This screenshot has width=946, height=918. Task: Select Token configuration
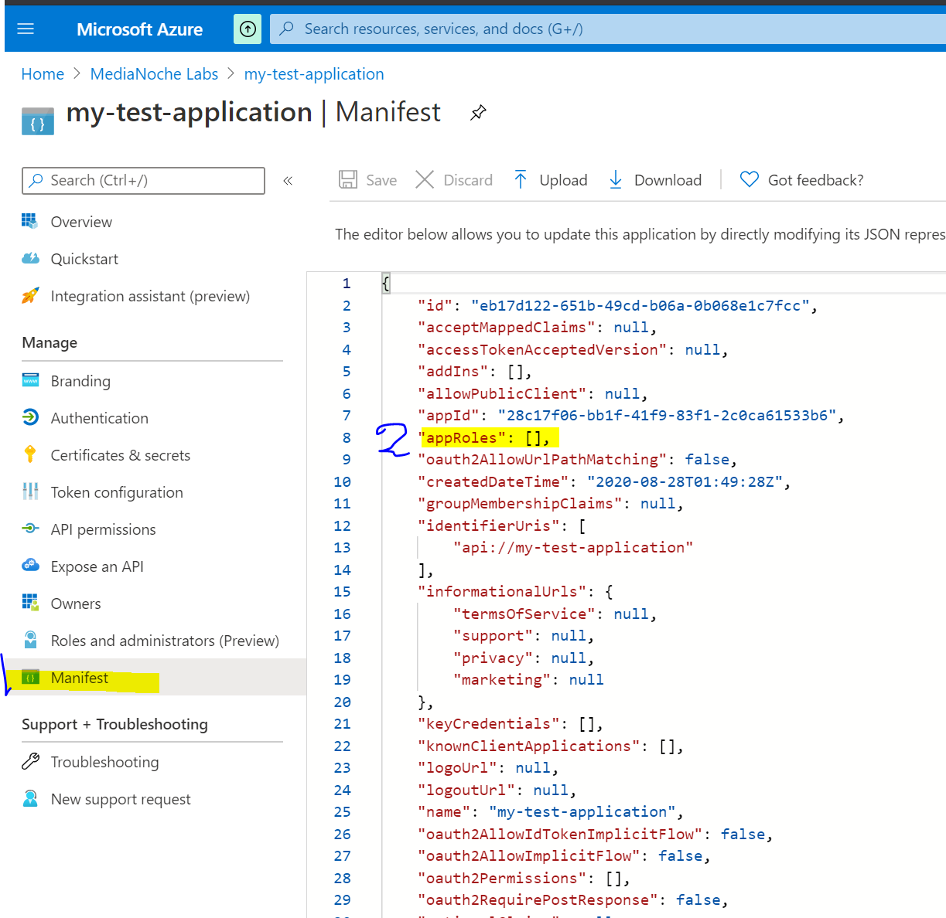pyautogui.click(x=117, y=493)
